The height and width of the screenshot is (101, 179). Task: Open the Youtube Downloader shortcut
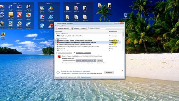[x=20, y=16]
